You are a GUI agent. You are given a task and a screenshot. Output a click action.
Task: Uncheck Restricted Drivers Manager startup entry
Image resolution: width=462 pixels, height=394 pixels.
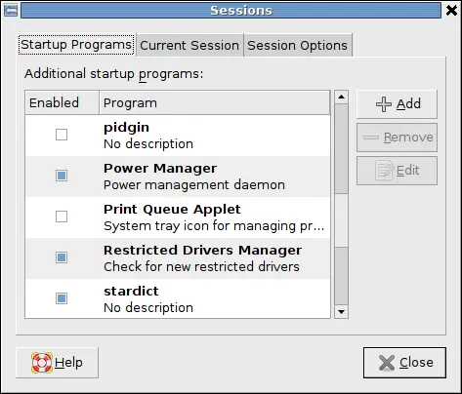62,257
